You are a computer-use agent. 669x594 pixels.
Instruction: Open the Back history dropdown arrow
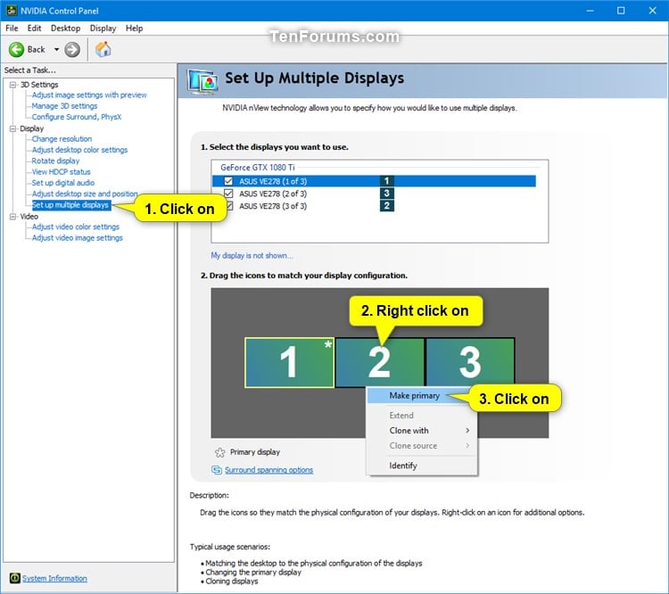coord(56,50)
